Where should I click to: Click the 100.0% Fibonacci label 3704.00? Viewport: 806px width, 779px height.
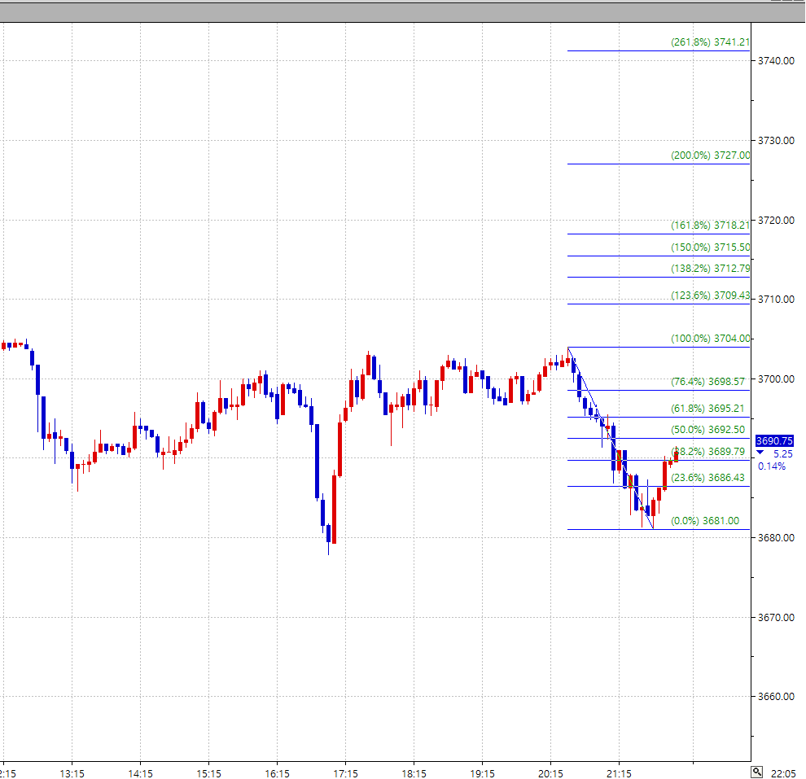(x=710, y=339)
